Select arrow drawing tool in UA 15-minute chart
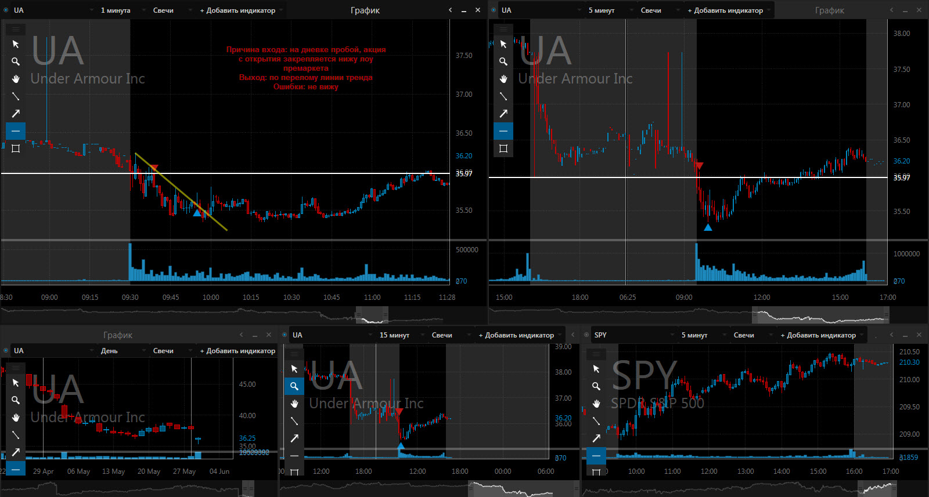This screenshot has width=929, height=497. click(x=294, y=438)
